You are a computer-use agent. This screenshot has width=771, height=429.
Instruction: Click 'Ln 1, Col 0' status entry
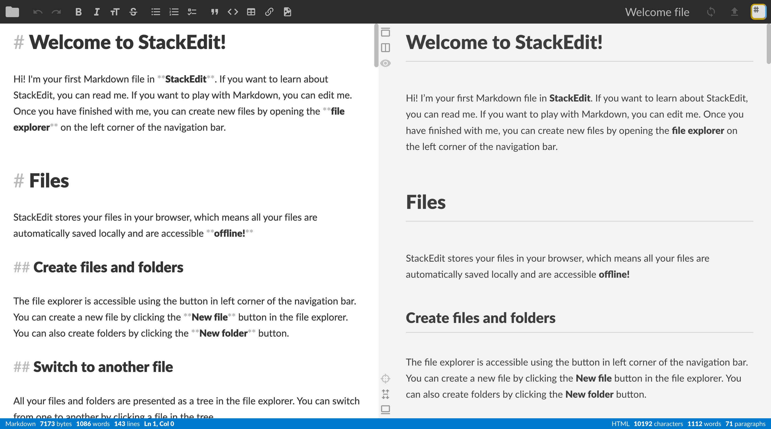pos(159,424)
